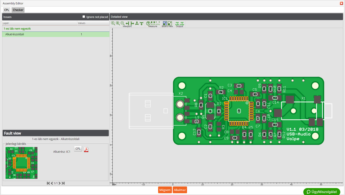
Task: Switch to the CPL tab
Action: (x=7, y=10)
